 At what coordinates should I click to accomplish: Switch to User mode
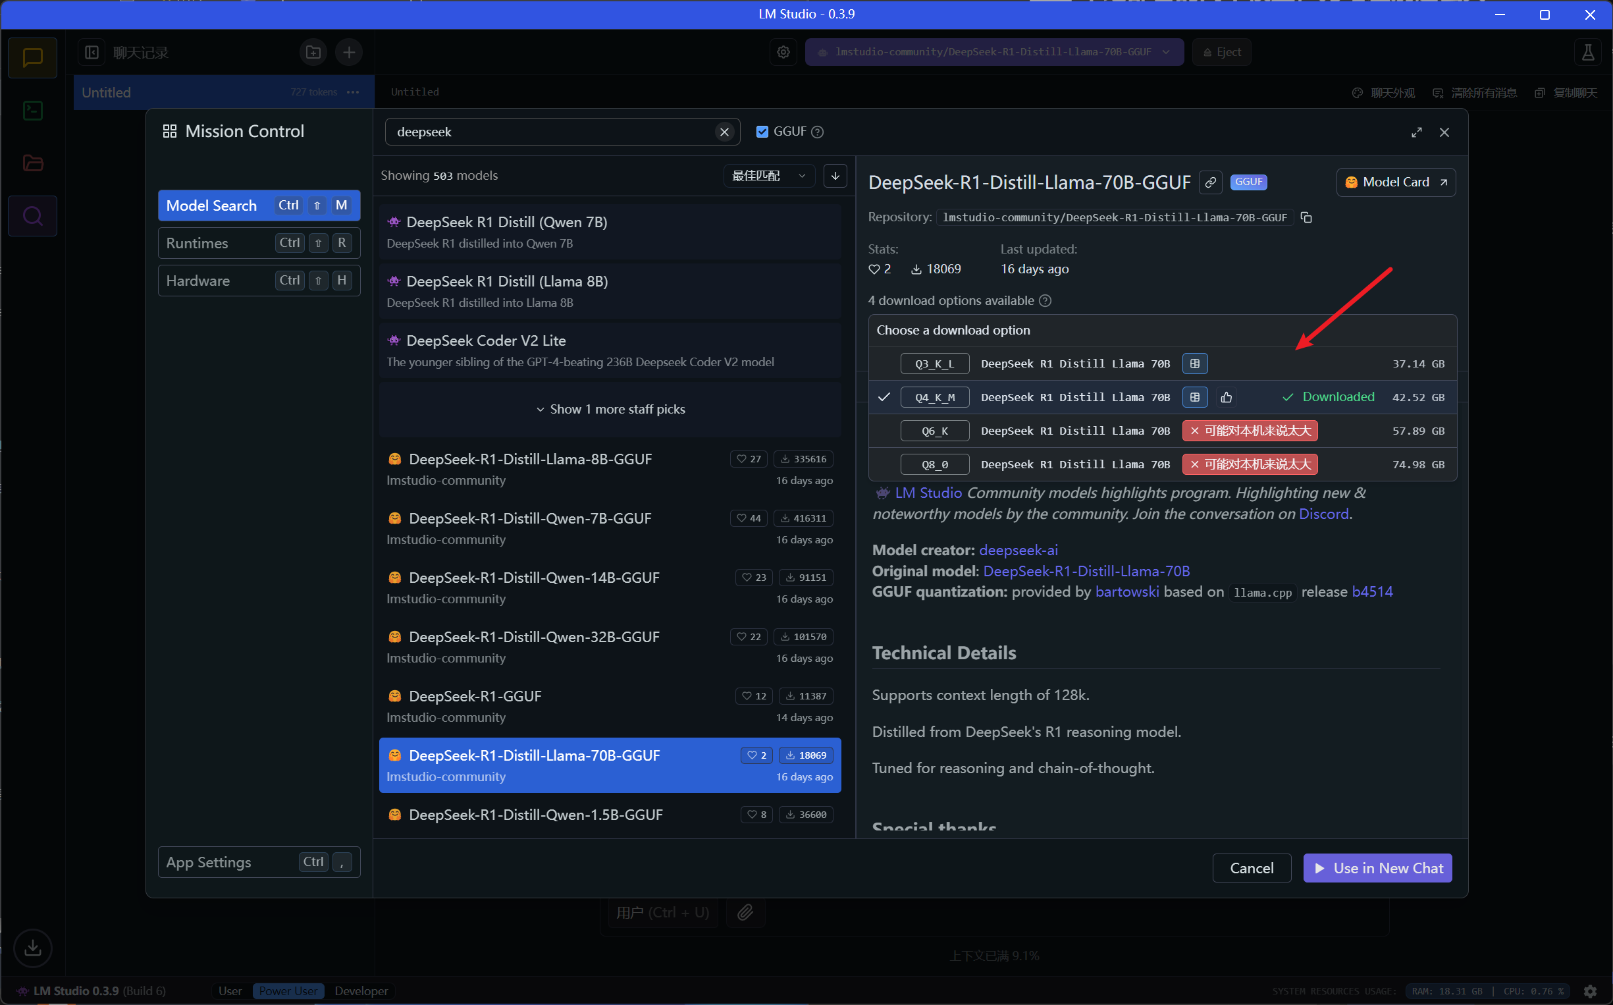pyautogui.click(x=230, y=991)
